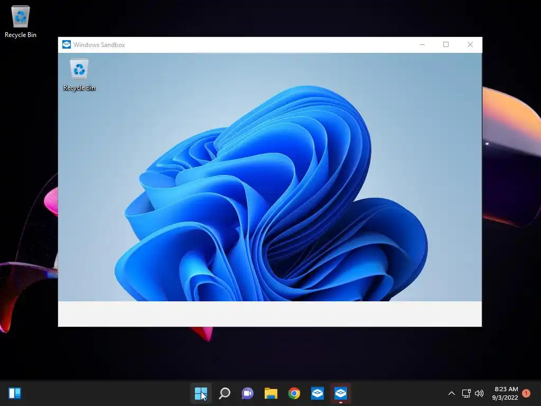
Task: Open the Widgets panel icon
Action: pyautogui.click(x=15, y=393)
